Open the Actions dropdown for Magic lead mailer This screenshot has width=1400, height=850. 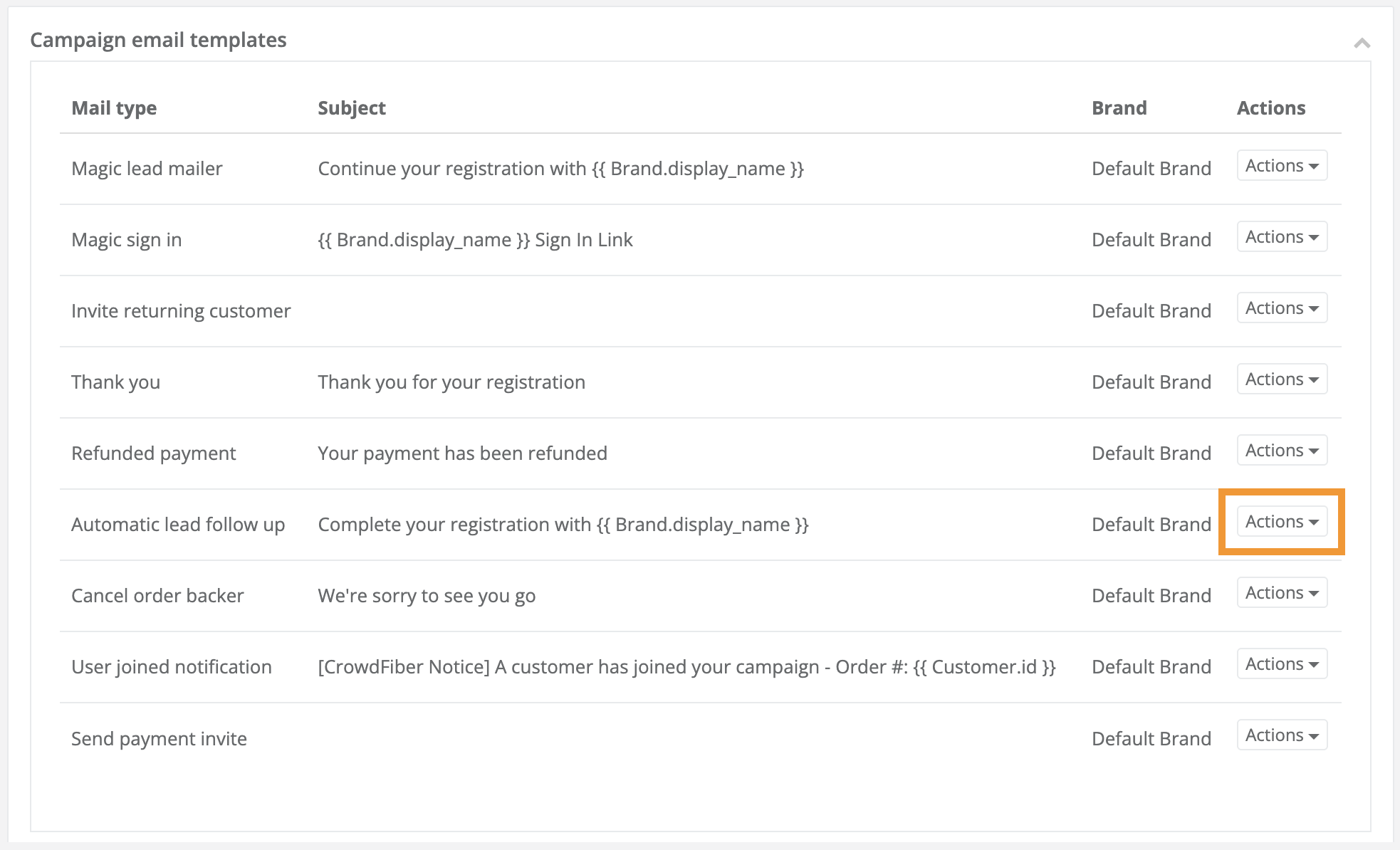click(1280, 165)
